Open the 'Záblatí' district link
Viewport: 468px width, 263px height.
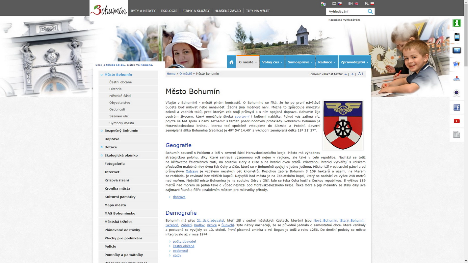point(186,225)
